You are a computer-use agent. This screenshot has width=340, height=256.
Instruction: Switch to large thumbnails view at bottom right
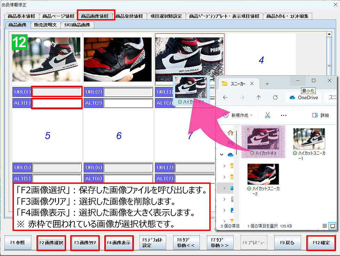(332, 226)
